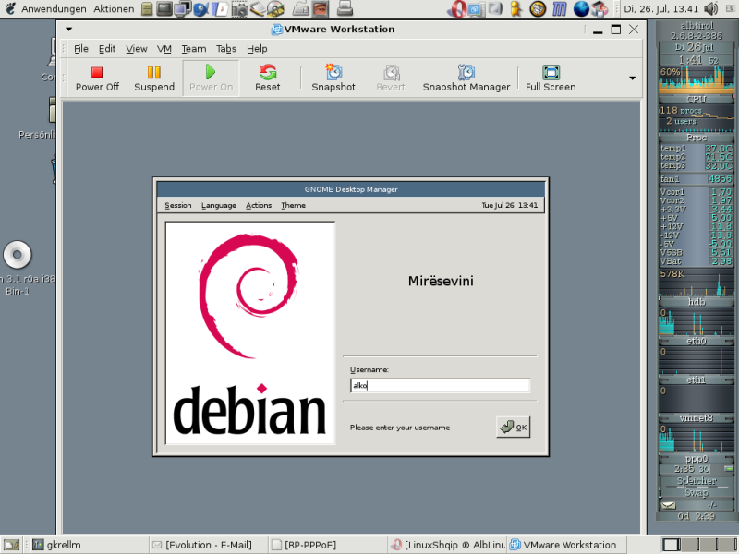Click the hdb disk label in gkrellm
The image size is (739, 554).
(x=697, y=302)
